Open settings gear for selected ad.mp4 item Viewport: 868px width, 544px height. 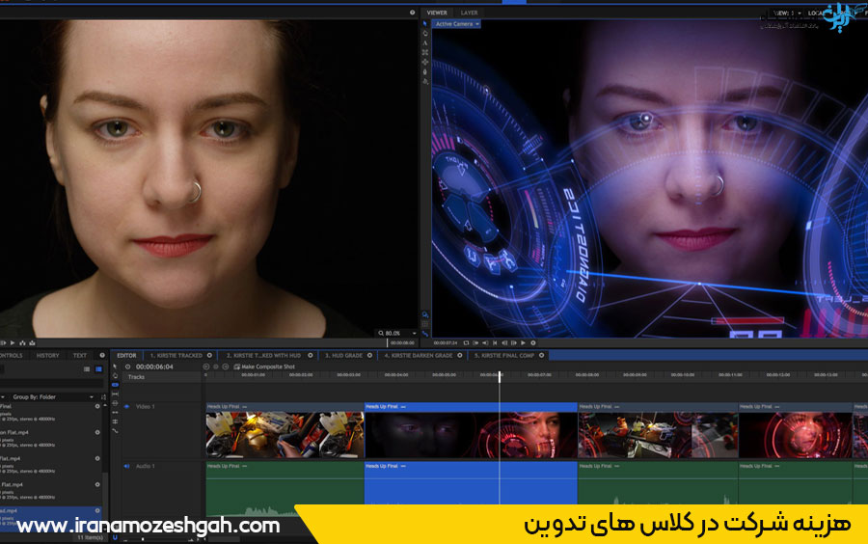point(97,511)
